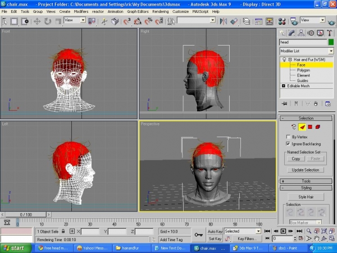Select the Polygon sub-object level
Viewport: 337px width, 253px height.
click(x=303, y=70)
